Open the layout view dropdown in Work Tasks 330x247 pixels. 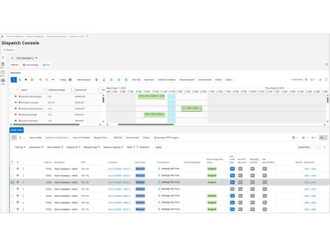(323, 138)
